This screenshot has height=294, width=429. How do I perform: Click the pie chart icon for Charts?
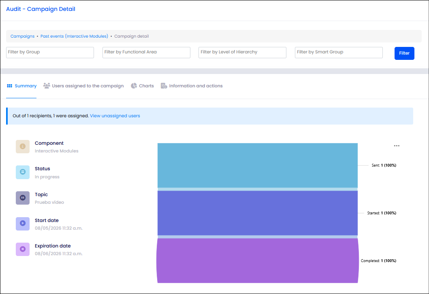pyautogui.click(x=134, y=86)
